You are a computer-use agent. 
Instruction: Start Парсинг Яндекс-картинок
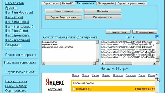click(x=64, y=17)
